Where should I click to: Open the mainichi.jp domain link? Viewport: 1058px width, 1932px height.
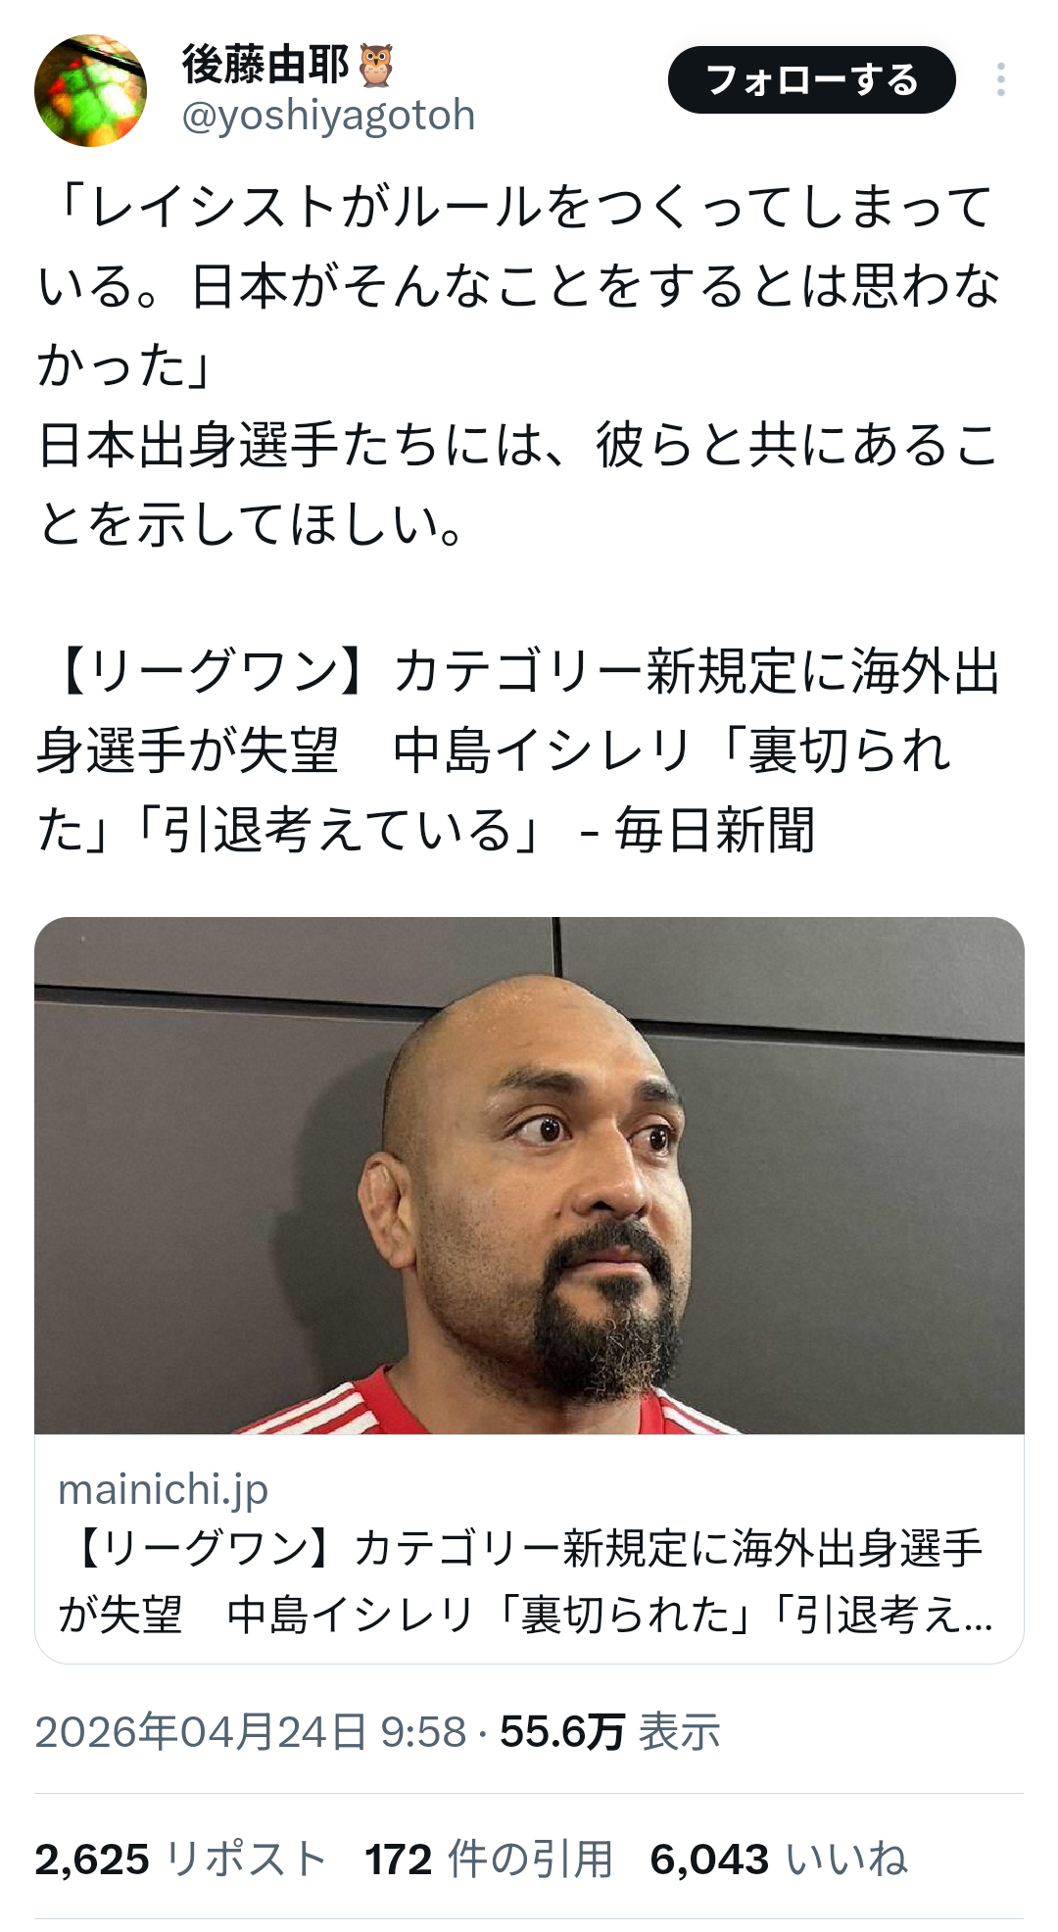pos(163,1489)
